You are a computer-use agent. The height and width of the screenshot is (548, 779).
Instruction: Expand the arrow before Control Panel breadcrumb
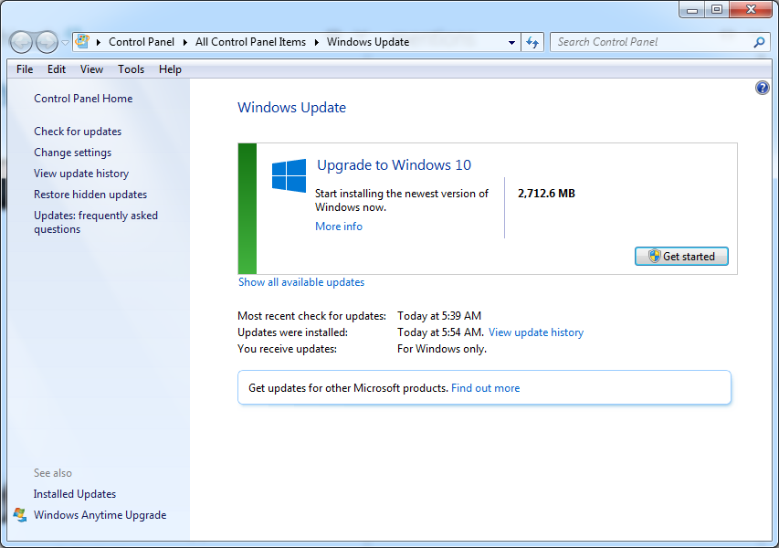click(99, 42)
